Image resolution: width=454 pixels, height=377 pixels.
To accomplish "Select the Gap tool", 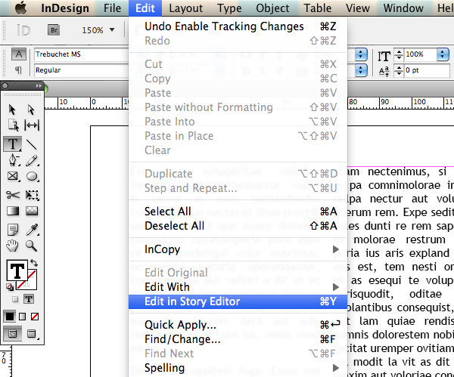I will [x=32, y=125].
